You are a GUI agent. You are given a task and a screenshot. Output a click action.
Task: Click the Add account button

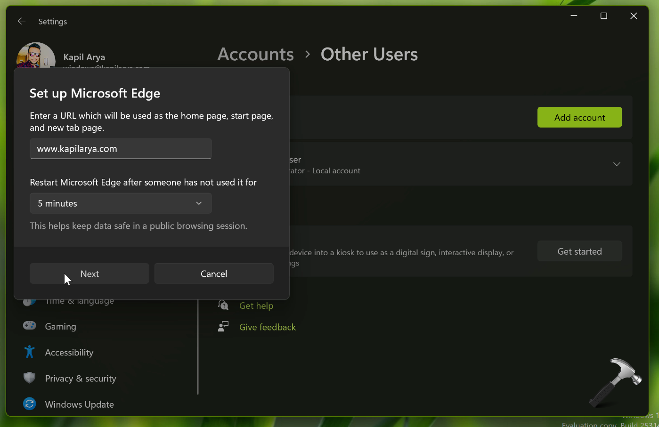(579, 117)
